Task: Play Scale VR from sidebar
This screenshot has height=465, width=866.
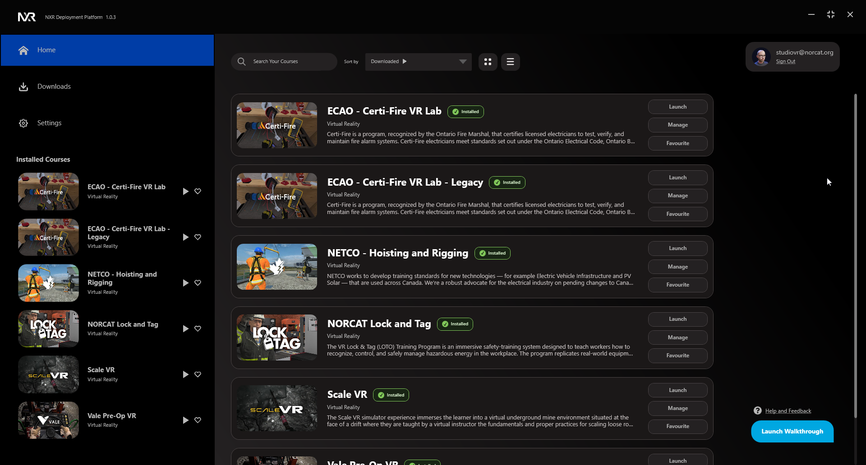Action: coord(185,374)
